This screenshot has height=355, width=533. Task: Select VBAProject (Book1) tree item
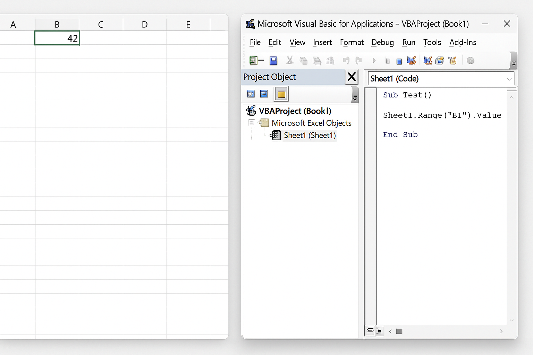[x=295, y=111]
